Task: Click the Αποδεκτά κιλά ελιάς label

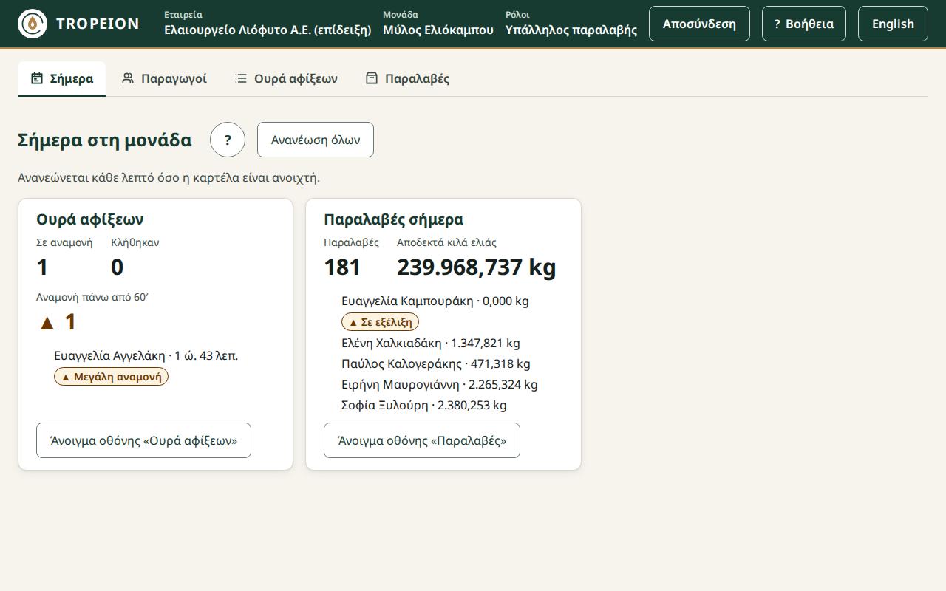Action: click(446, 242)
